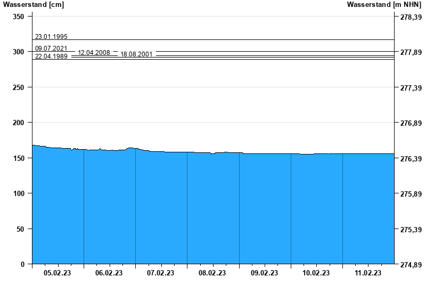
Task: Click the 22.04.1989 historic level label
Action: [51, 56]
